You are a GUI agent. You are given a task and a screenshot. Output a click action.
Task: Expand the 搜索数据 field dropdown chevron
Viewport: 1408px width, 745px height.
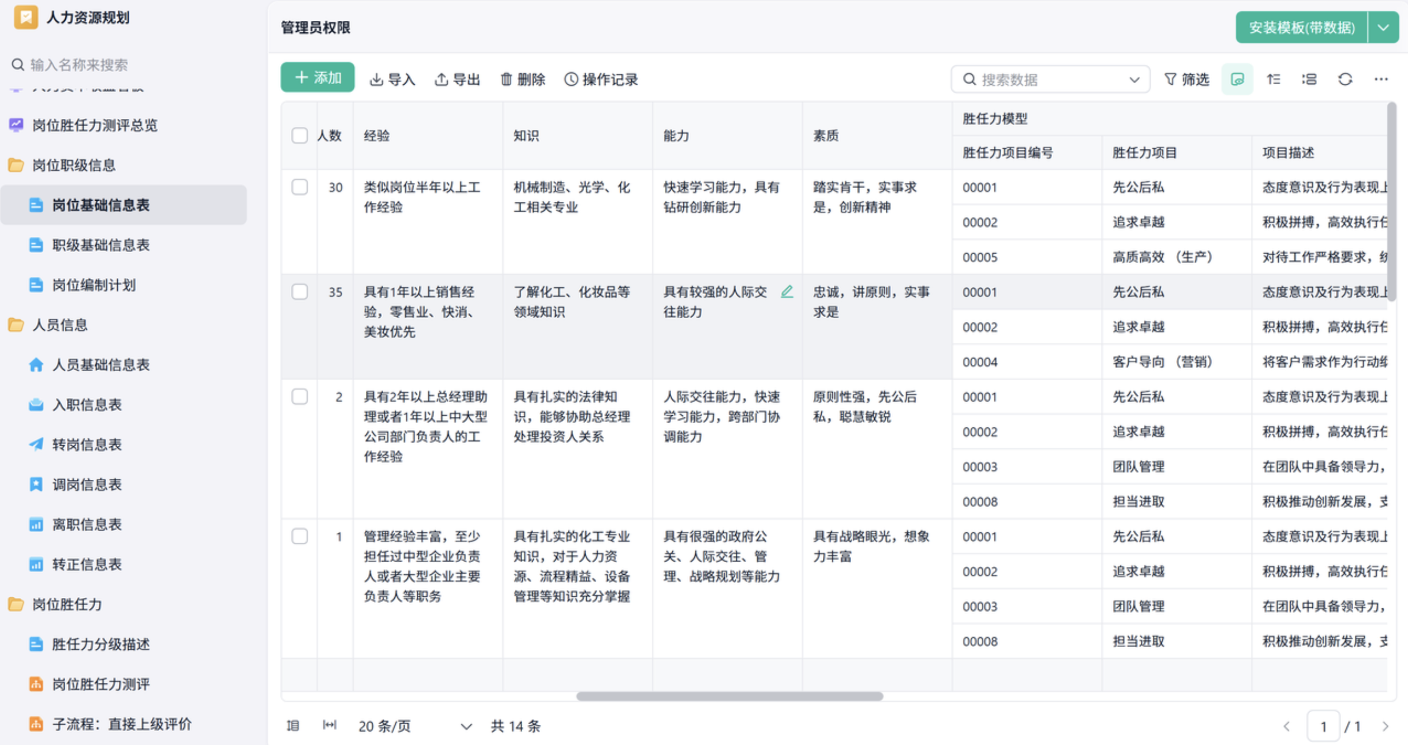[x=1134, y=80]
